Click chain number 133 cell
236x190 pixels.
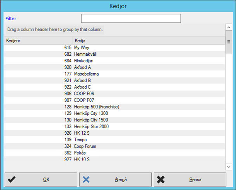point(38,127)
